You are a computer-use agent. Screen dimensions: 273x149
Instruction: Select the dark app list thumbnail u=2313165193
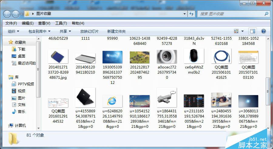click(x=194, y=101)
